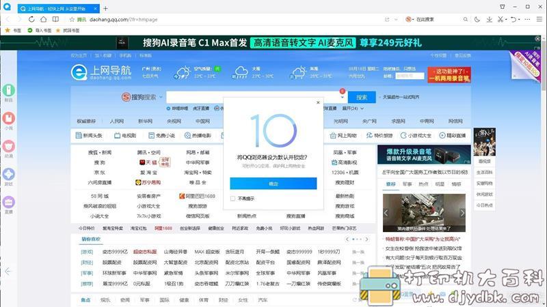Open 精彩直播 category
Image resolution: width=547 pixels, height=307 pixels.
453,135
